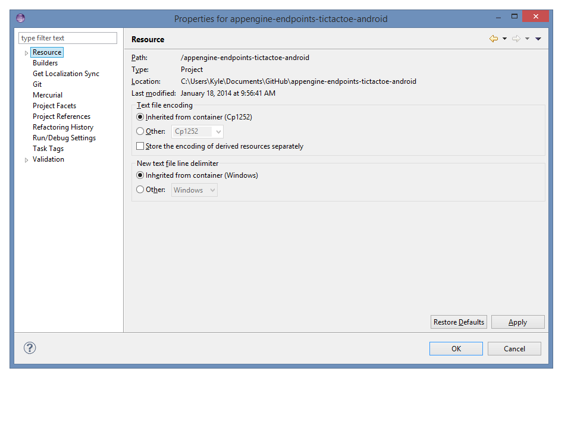571x428 pixels.
Task: Click the project path value text
Action: pos(245,58)
